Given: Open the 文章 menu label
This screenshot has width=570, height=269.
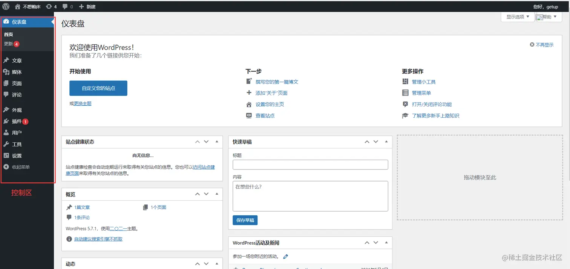Looking at the screenshot, I should pos(17,60).
